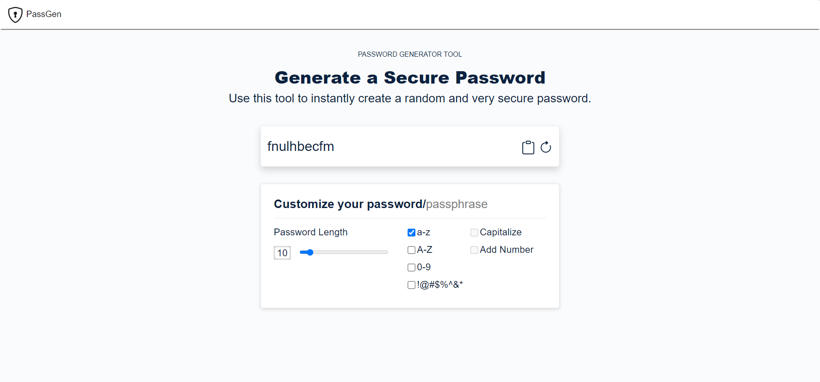Switch to passphrase mode
This screenshot has width=820, height=382.
(457, 204)
